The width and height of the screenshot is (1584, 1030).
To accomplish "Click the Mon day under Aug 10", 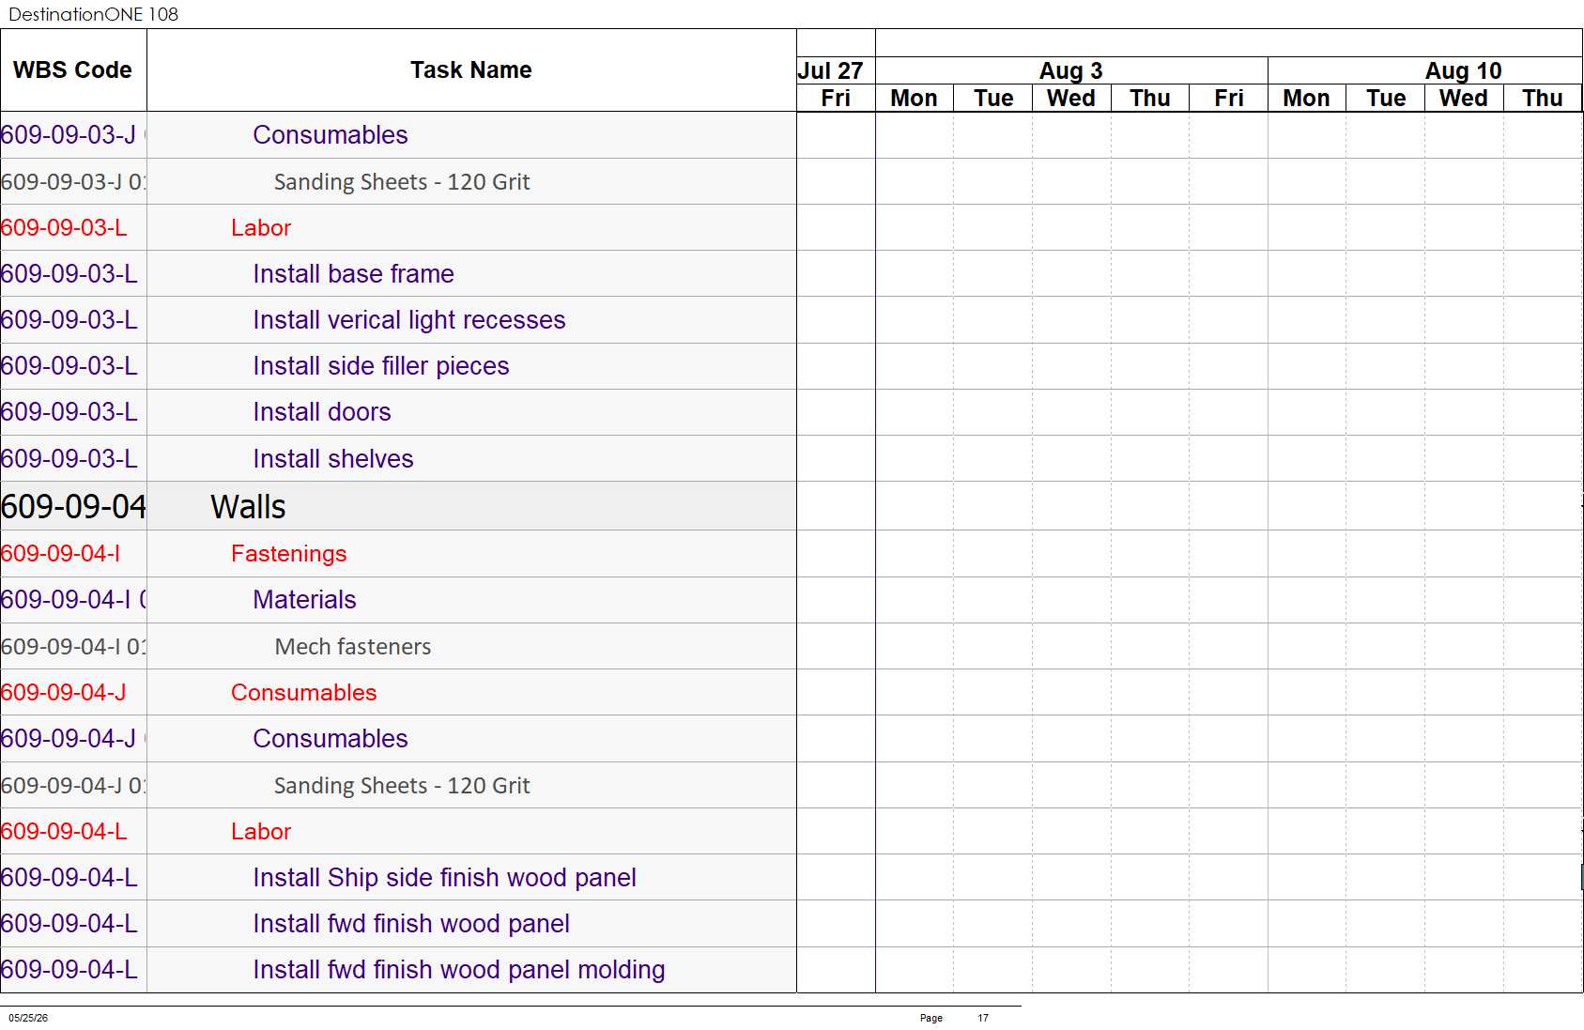I will tap(1306, 98).
